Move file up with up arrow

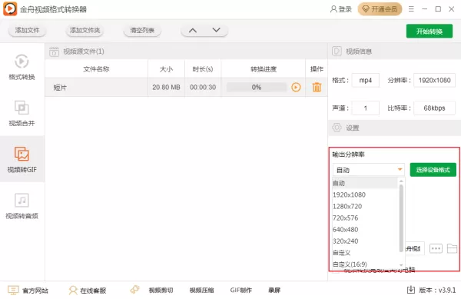(193, 30)
